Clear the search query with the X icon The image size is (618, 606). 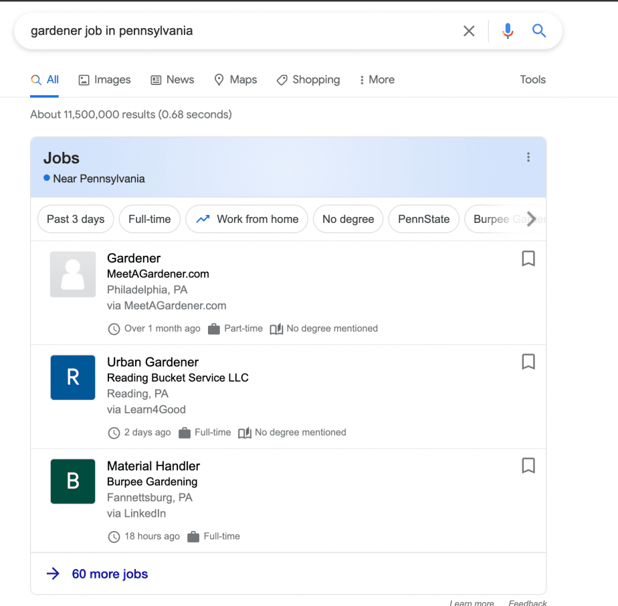click(469, 31)
